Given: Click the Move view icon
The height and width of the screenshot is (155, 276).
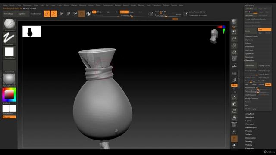Looking at the screenshot, I should pyautogui.click(x=234, y=104).
